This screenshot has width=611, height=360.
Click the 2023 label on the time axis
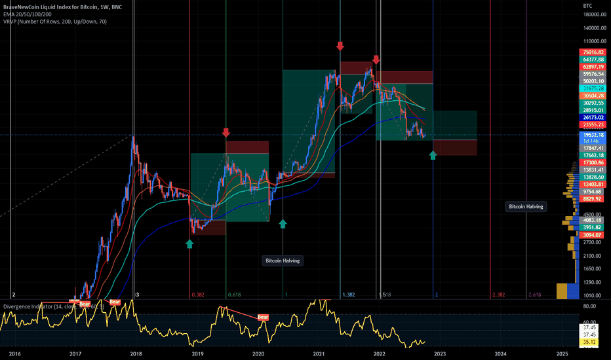click(x=440, y=353)
